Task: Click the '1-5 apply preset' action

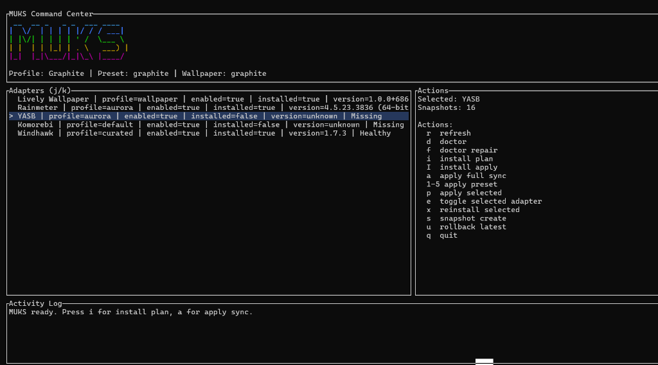Action: [461, 184]
